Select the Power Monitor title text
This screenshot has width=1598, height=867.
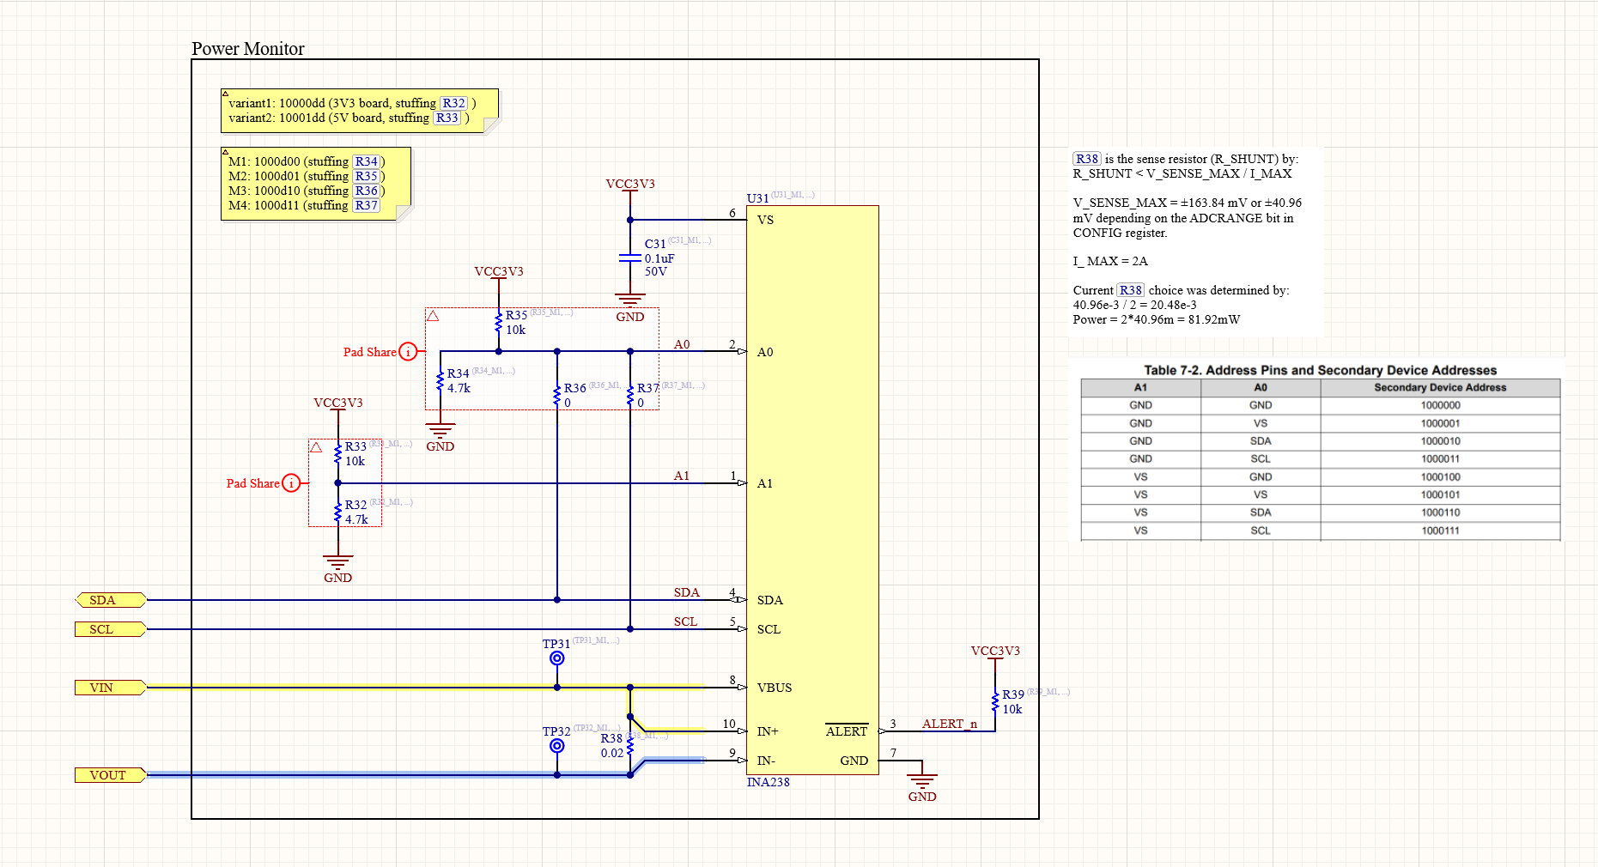click(x=248, y=49)
